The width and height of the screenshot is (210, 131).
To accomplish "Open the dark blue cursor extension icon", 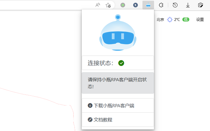I will [136, 5].
